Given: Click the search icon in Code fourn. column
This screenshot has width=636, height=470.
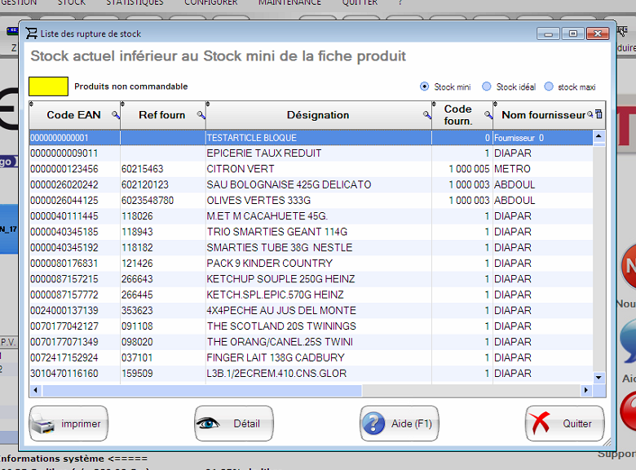Looking at the screenshot, I should pyautogui.click(x=488, y=116).
